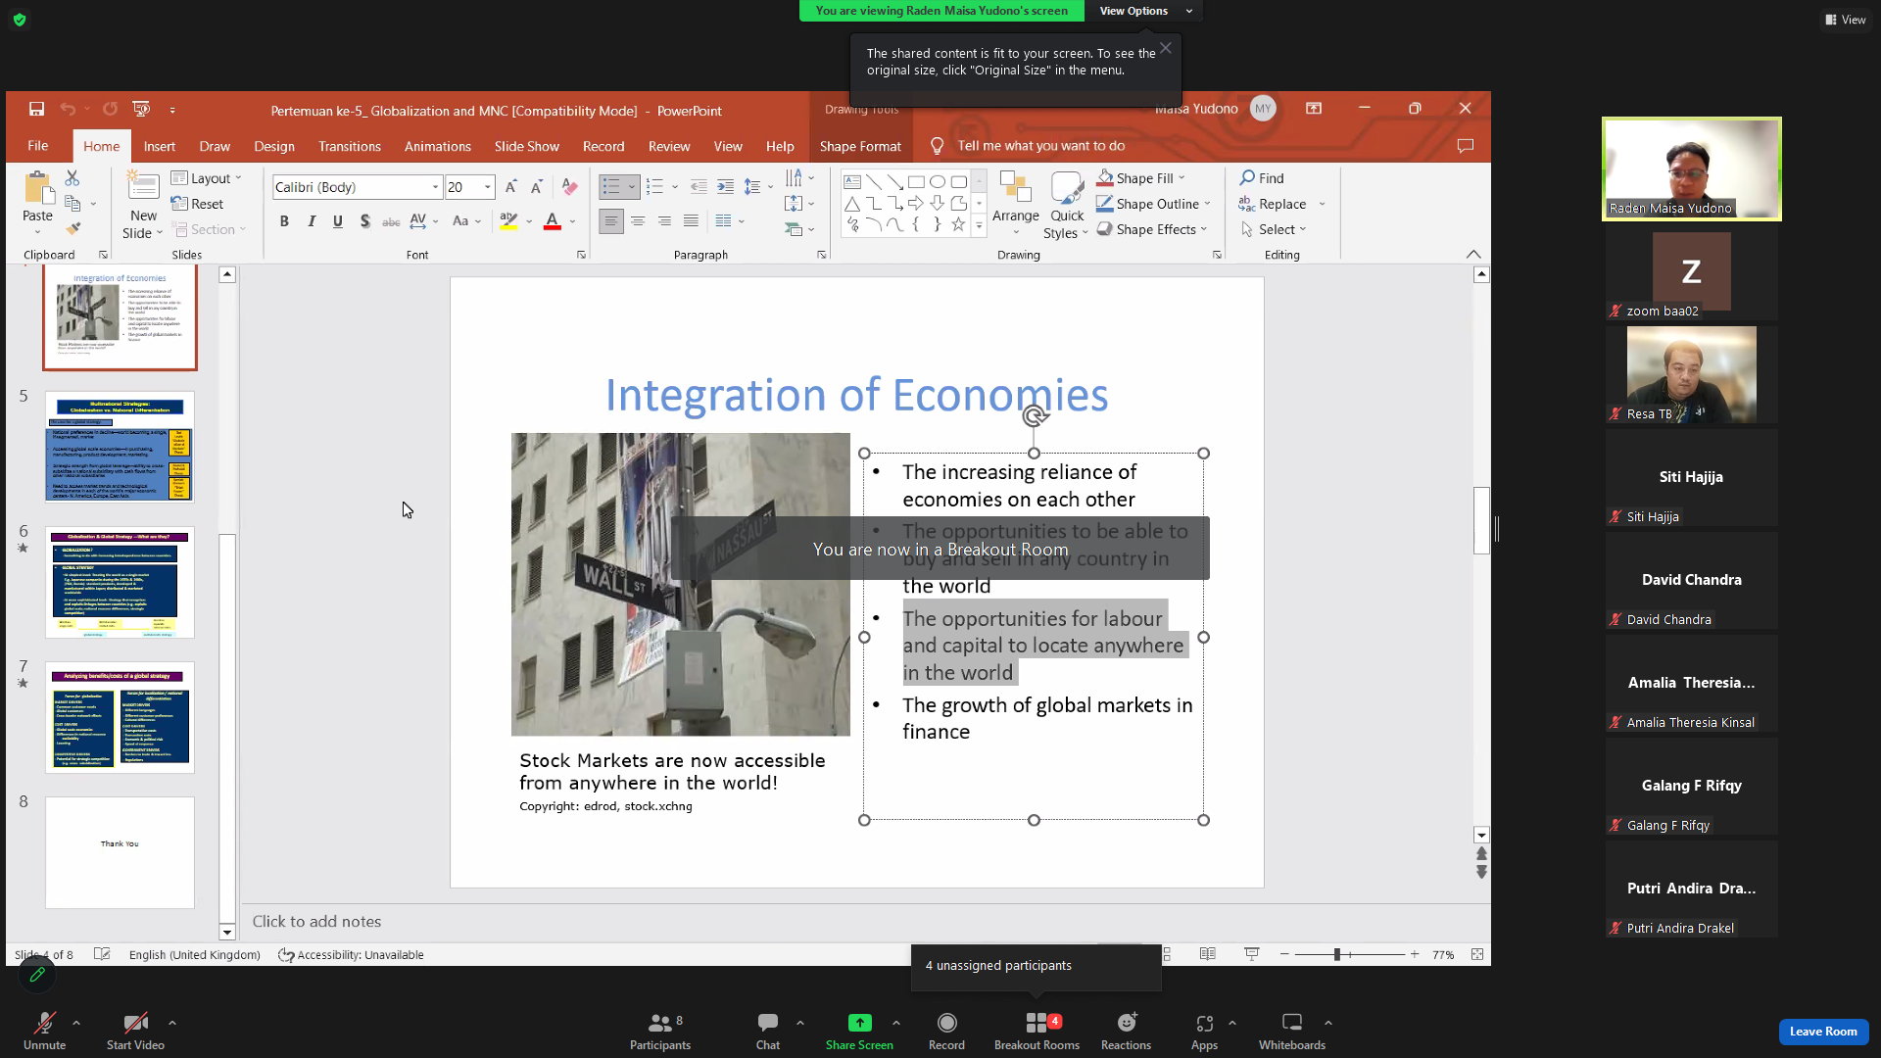Dismiss the shared content size notification
Image resolution: width=1881 pixels, height=1058 pixels.
(1166, 48)
